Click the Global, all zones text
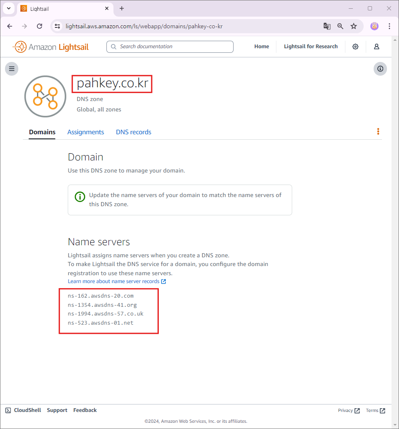This screenshot has width=399, height=429. tap(99, 109)
